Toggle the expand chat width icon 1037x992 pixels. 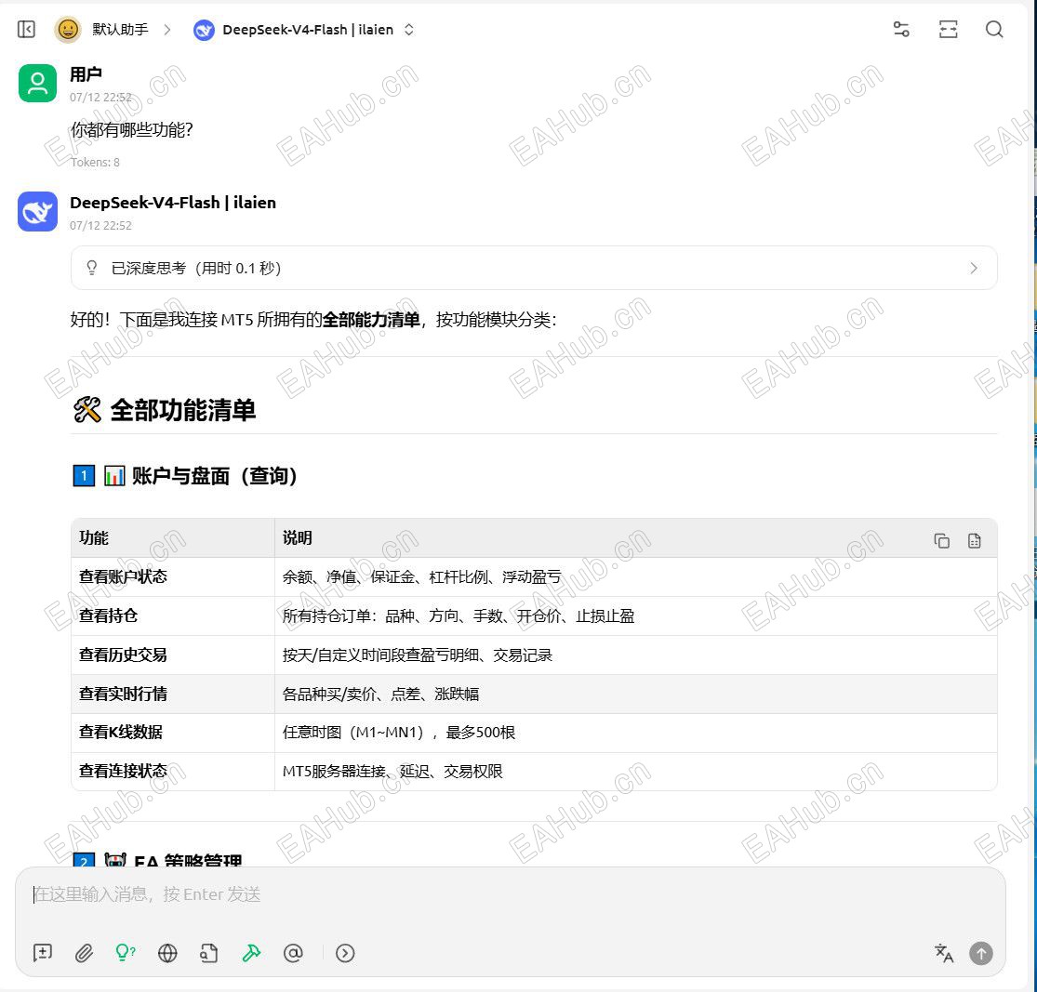[949, 29]
